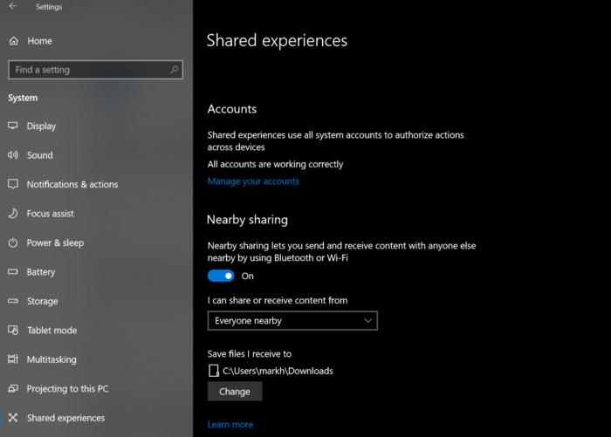Click the Learn more link
This screenshot has height=437, width=611.
pyautogui.click(x=230, y=424)
